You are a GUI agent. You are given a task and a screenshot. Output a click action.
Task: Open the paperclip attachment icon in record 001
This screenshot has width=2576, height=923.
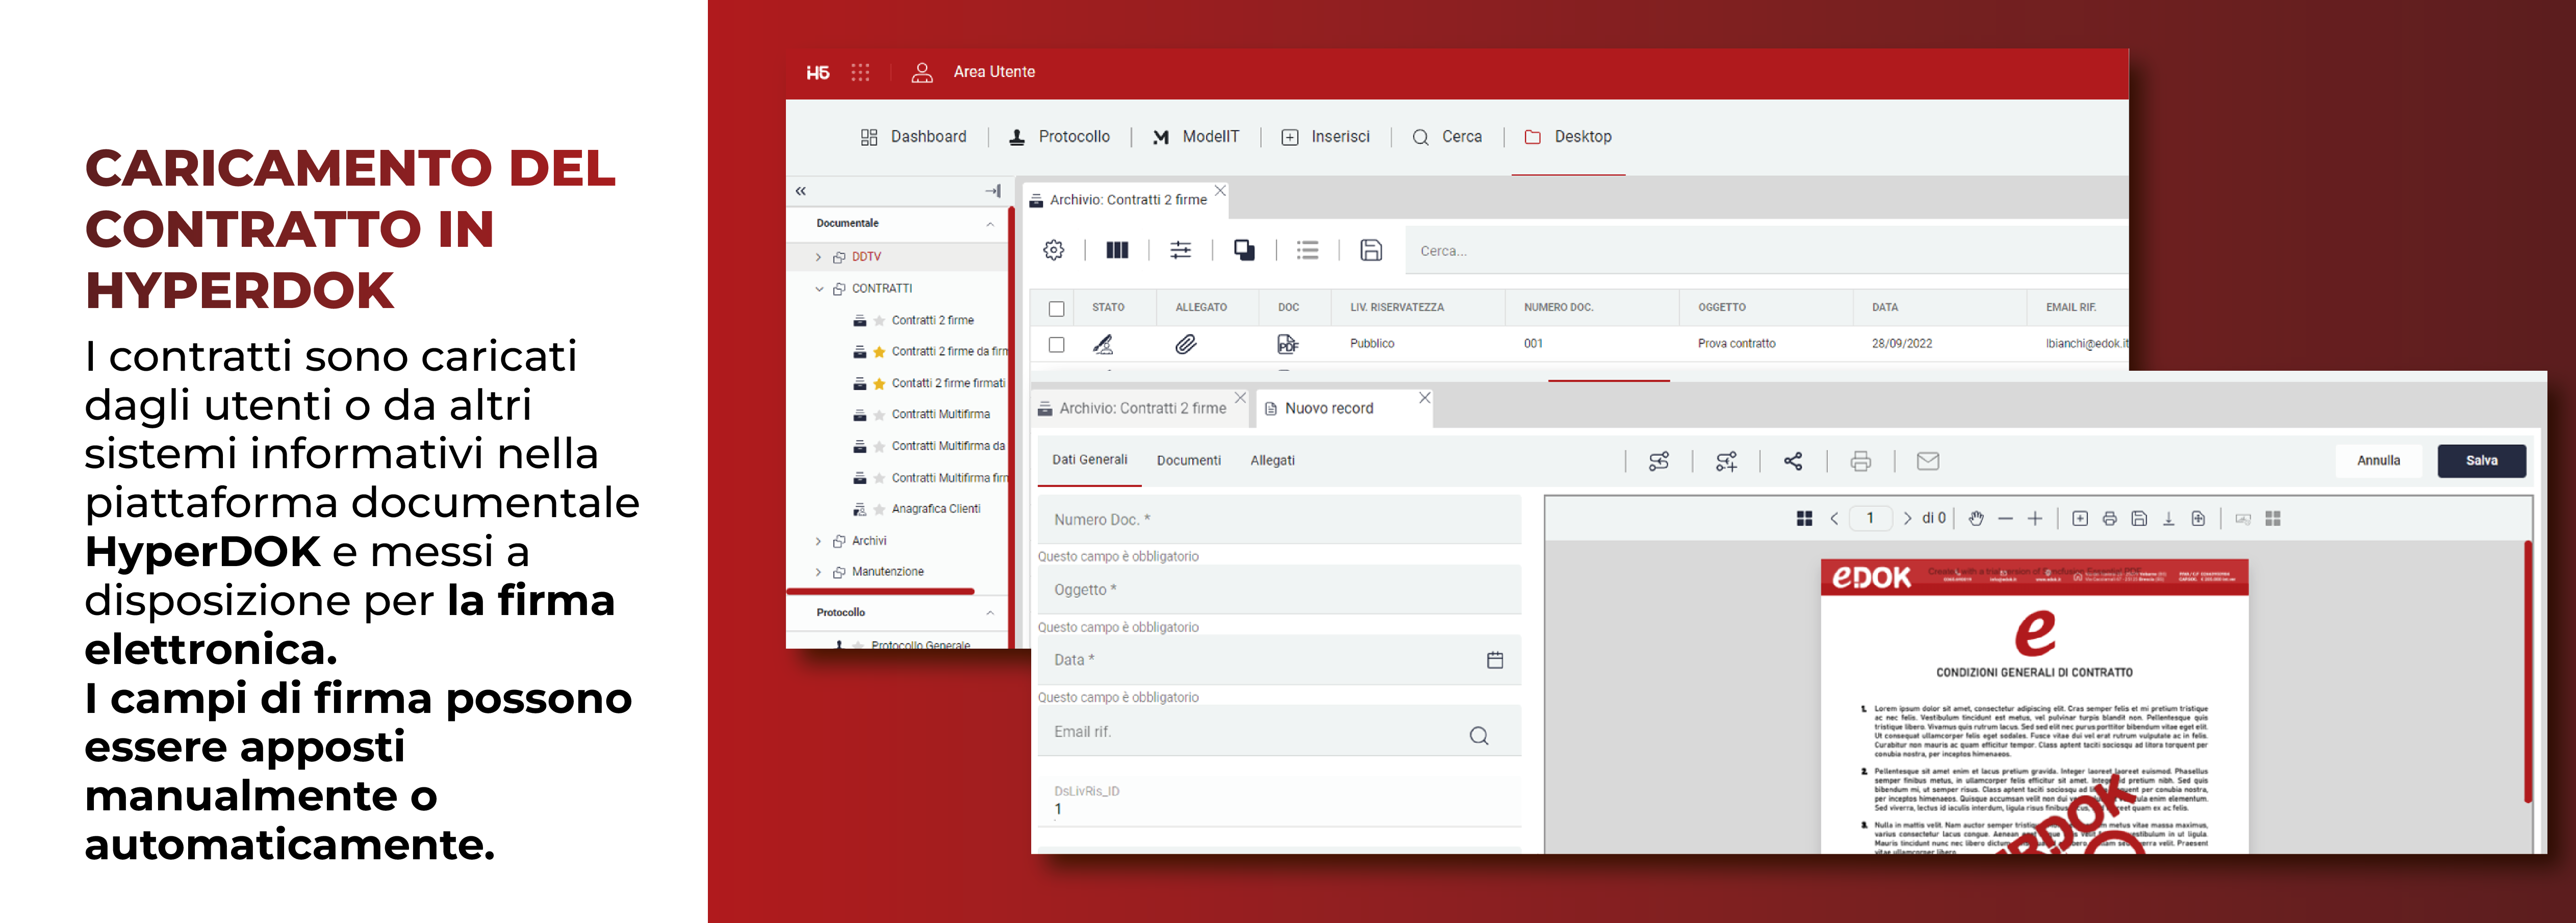(1185, 344)
